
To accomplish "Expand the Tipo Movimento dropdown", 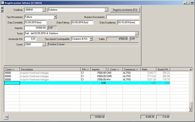I will pyautogui.click(x=55, y=17).
